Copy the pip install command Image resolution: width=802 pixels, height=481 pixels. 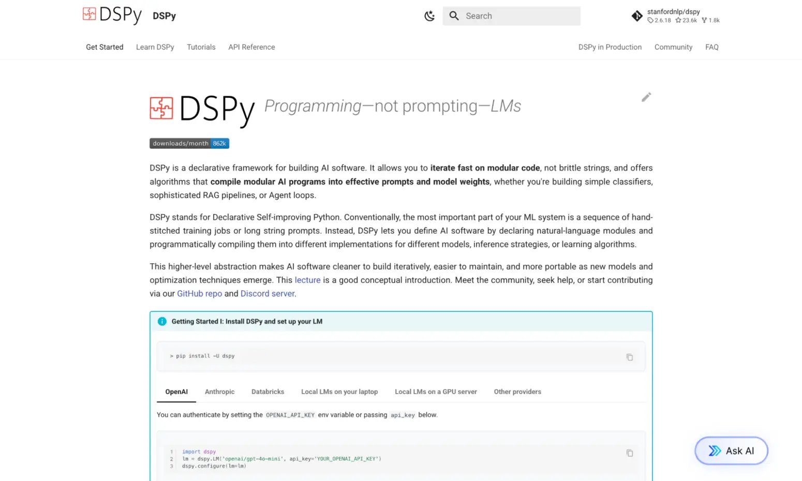click(630, 357)
